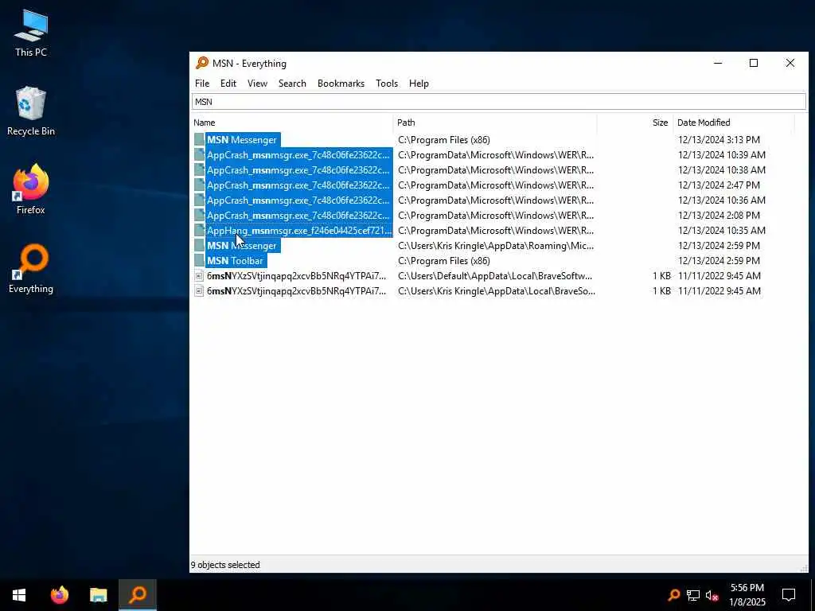Open the Search menu
815x611 pixels.
292,84
